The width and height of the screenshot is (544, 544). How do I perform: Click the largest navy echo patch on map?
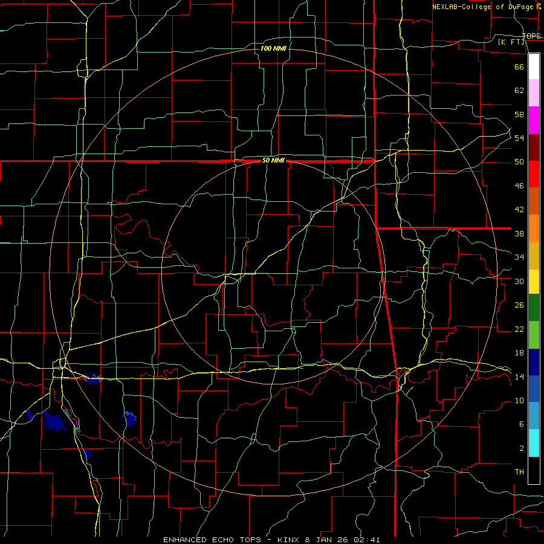[x=54, y=421]
